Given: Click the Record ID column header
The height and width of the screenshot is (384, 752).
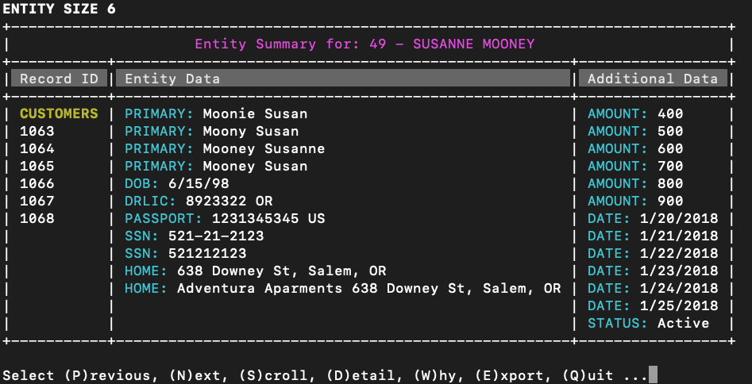Looking at the screenshot, I should (x=58, y=79).
